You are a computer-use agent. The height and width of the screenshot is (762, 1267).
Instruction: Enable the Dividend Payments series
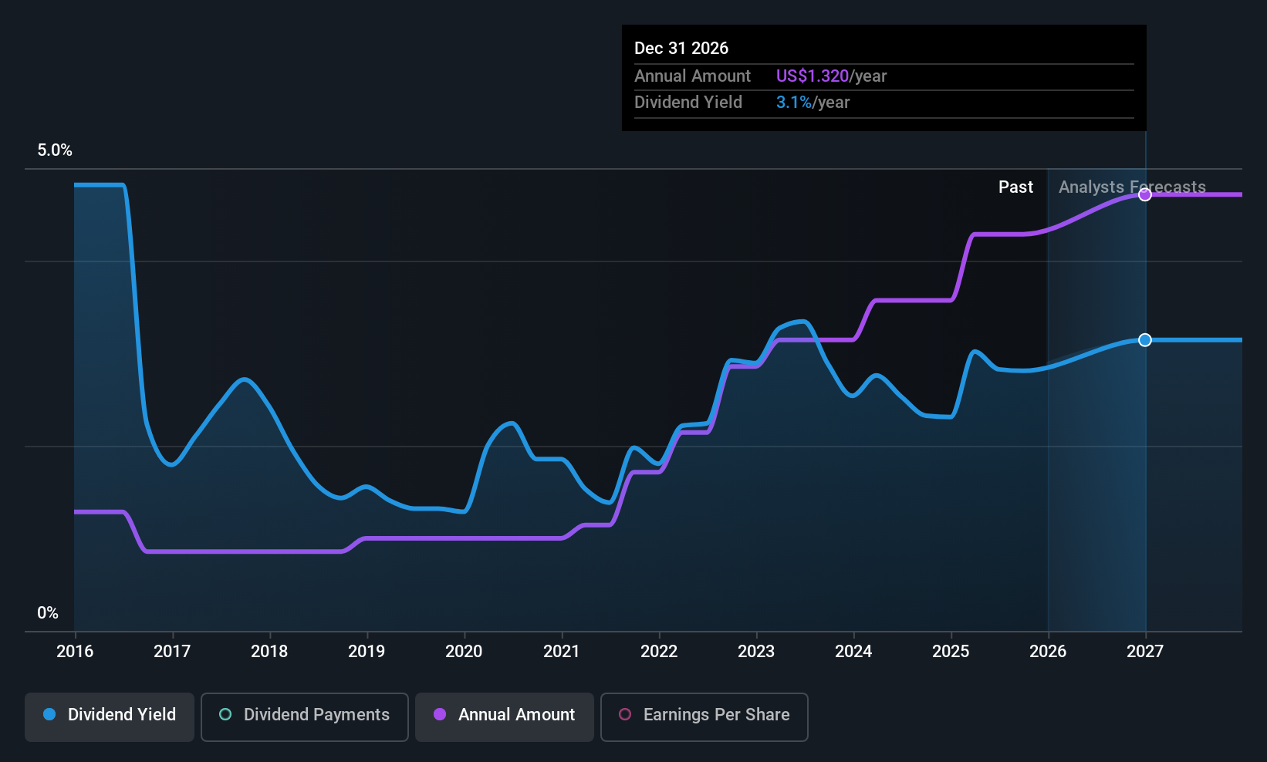(305, 717)
